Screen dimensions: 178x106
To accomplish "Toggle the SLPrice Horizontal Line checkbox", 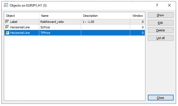I will 7,27.
